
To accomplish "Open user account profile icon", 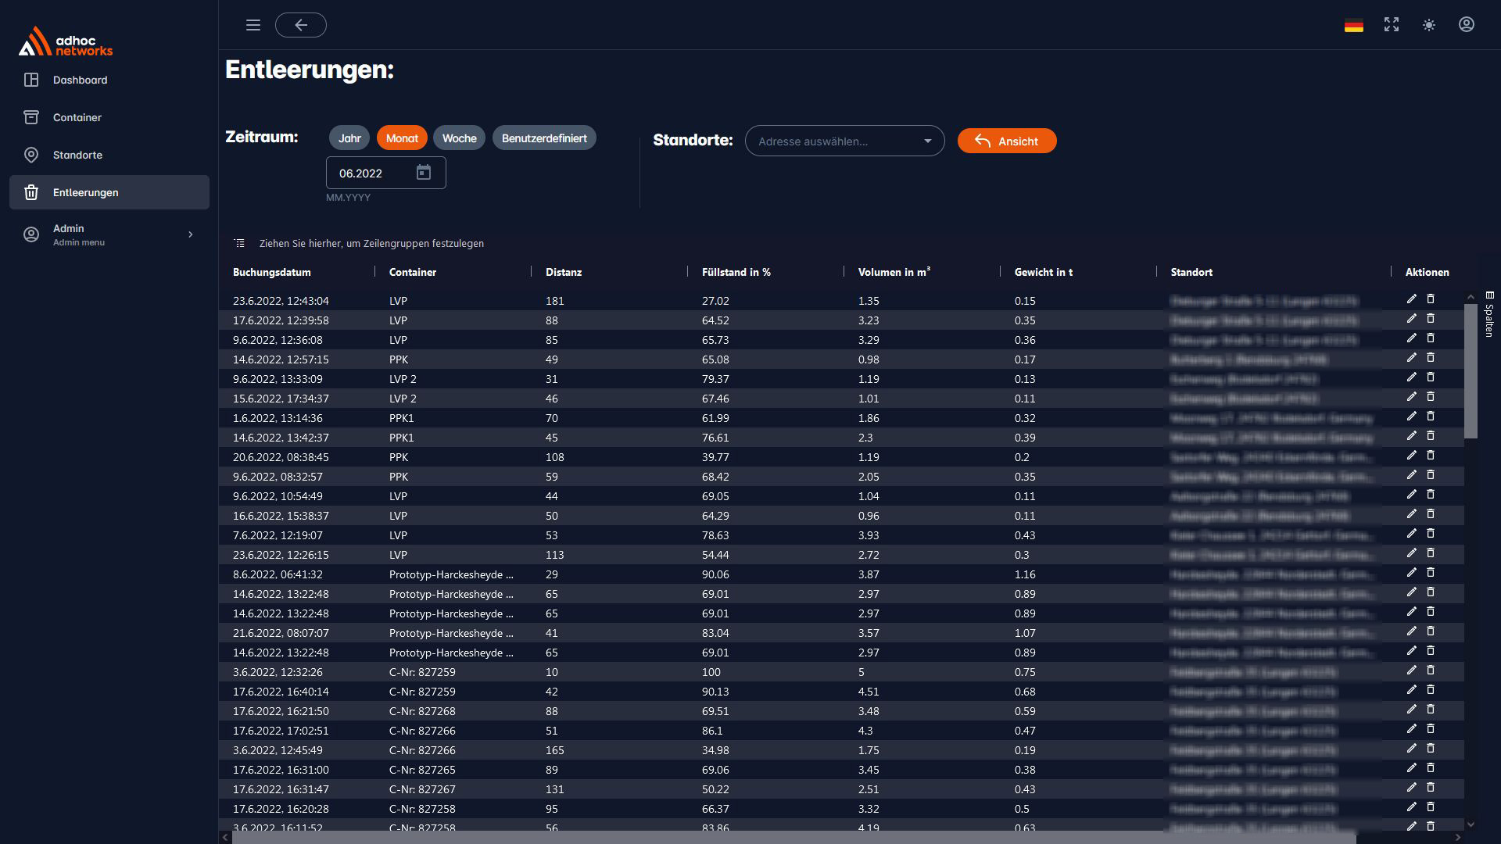I will click(1467, 25).
